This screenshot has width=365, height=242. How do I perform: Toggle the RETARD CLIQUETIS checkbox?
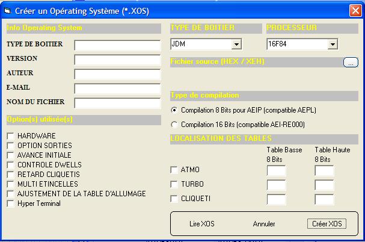coord(10,175)
